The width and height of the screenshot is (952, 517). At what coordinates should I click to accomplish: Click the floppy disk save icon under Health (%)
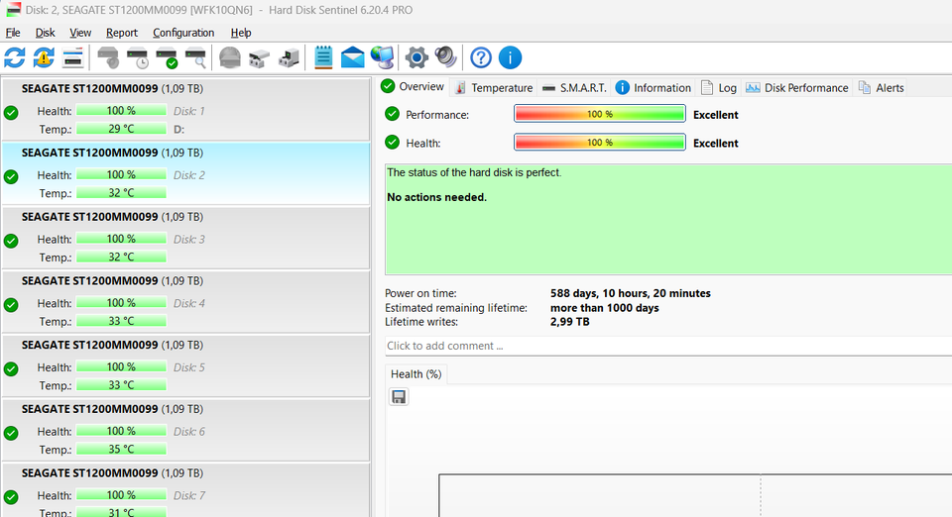399,397
